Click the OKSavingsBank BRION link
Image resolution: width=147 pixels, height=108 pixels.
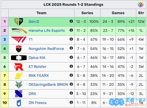[x=48, y=85]
